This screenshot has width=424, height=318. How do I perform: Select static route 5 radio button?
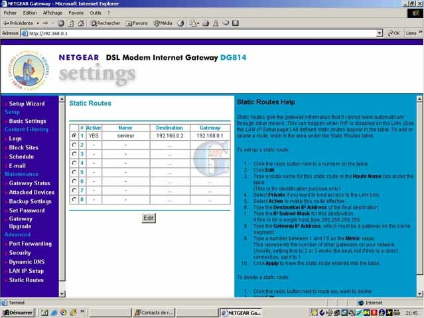(x=74, y=172)
